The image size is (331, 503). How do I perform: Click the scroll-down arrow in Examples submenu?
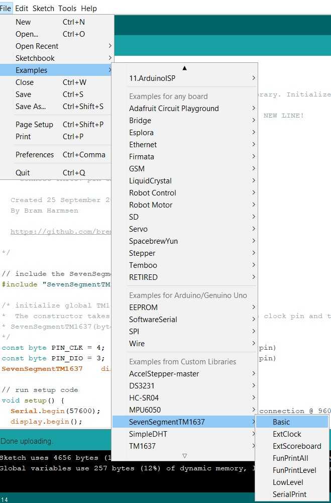tap(185, 456)
